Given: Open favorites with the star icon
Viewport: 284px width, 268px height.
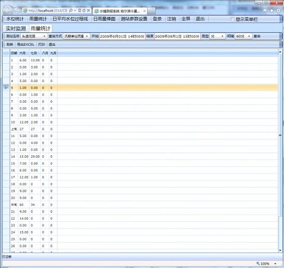Looking at the screenshot, I should pyautogui.click(x=272, y=11).
